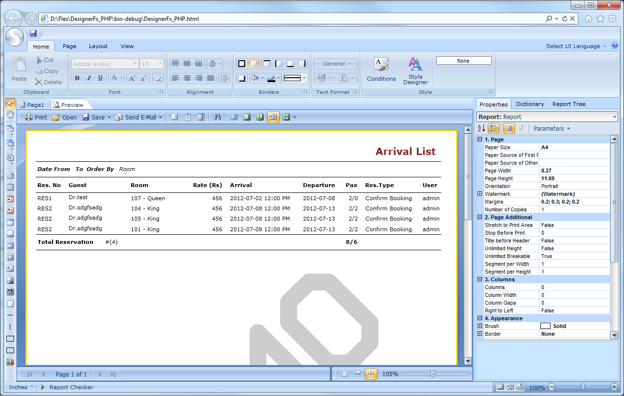Screen dimensions: 624x396
Task: Align text to the left
Action: coord(176,78)
